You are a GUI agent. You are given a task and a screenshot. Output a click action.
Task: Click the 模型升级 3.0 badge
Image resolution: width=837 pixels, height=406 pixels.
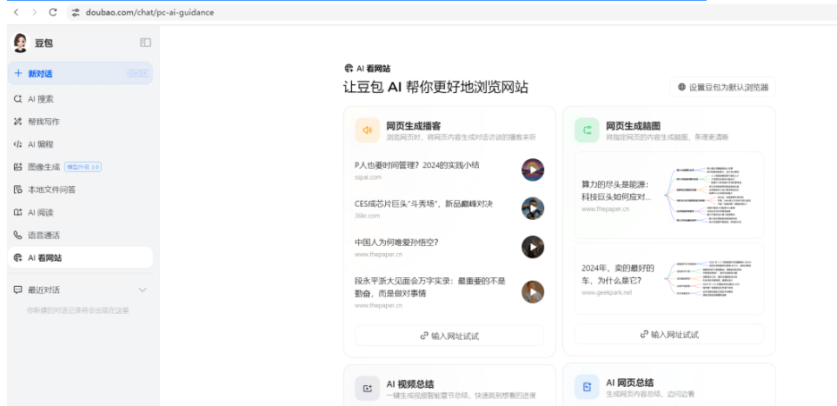pos(83,167)
